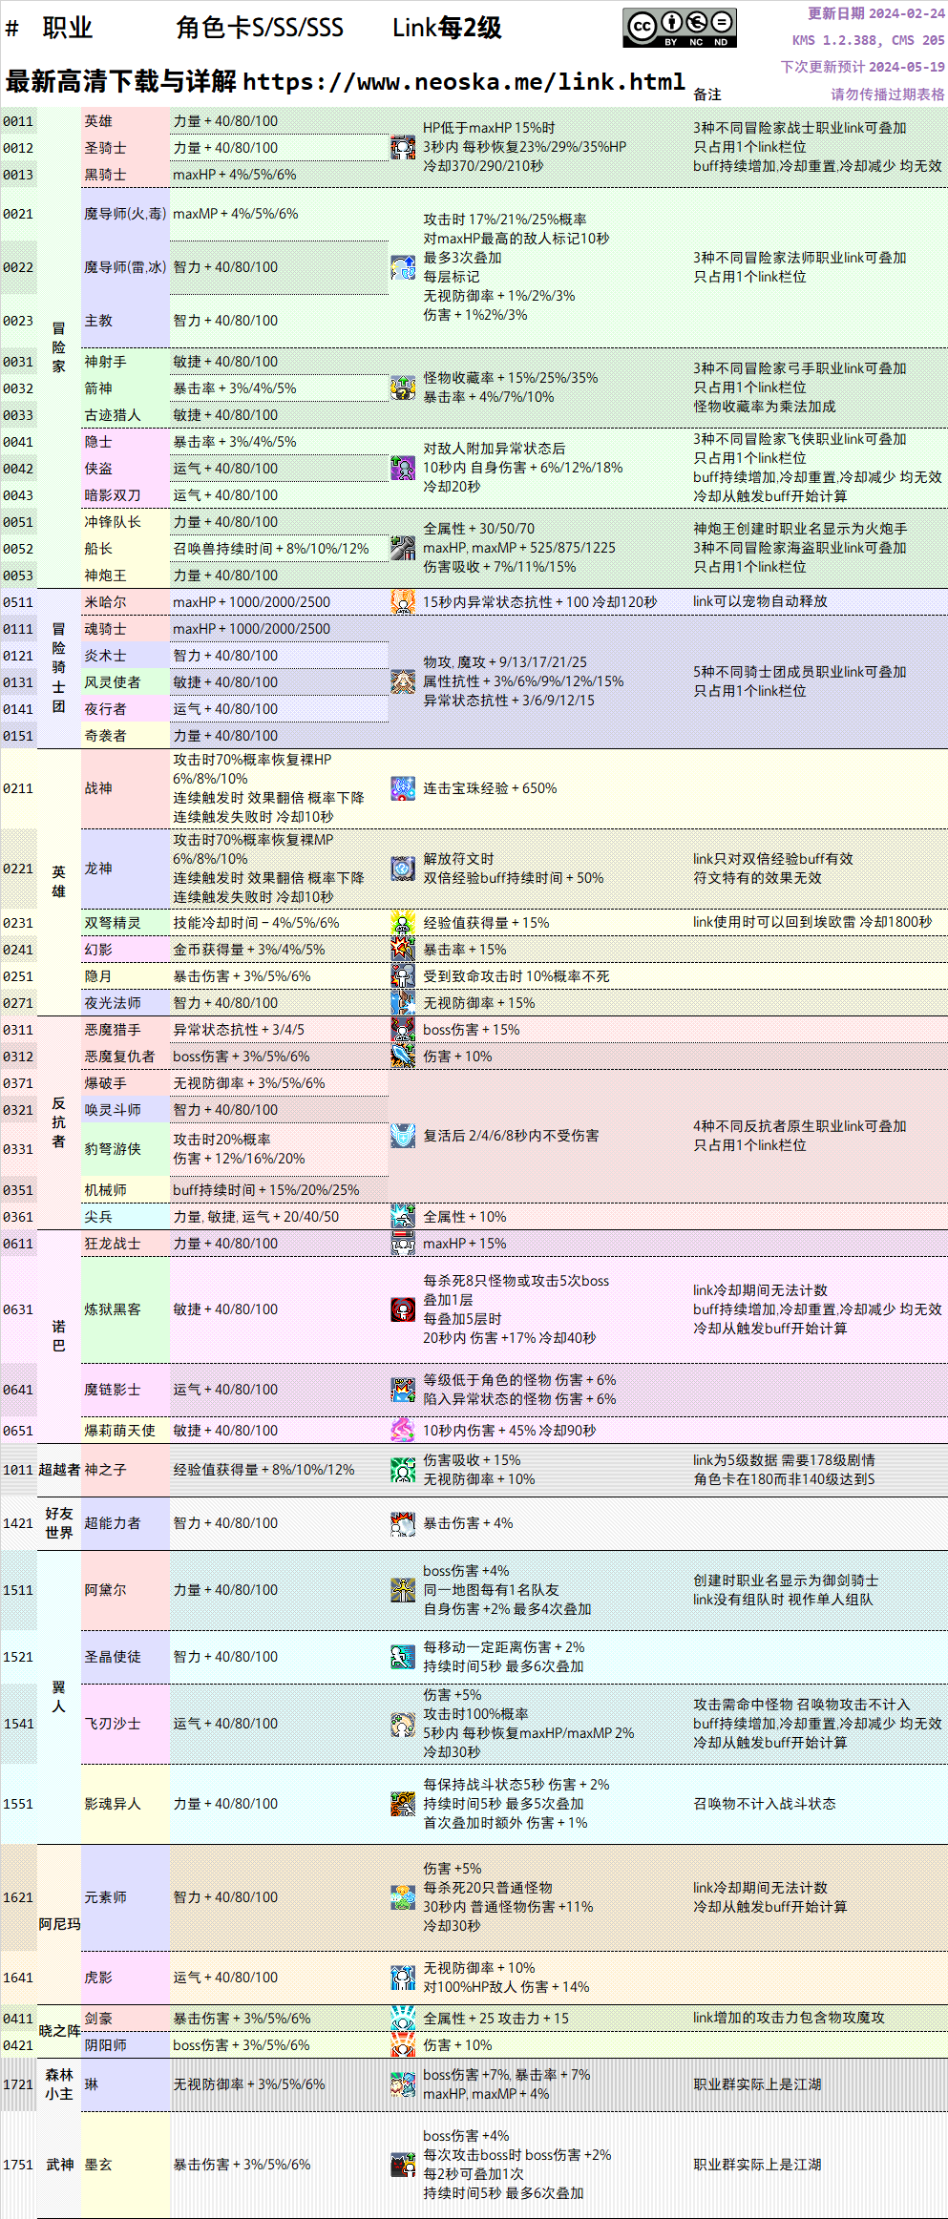948x2219 pixels.
Task: Click the 英雄 job name in row 0011
Action: (98, 121)
